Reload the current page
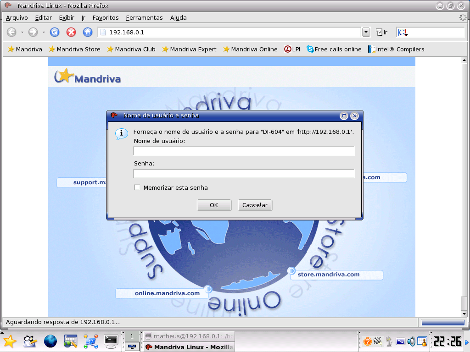Screen dimensions: 470x352 pos(55,32)
